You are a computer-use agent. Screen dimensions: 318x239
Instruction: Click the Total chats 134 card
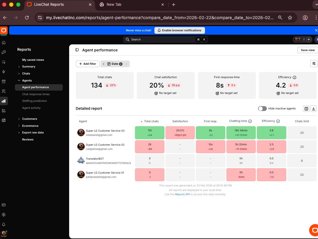pyautogui.click(x=105, y=85)
